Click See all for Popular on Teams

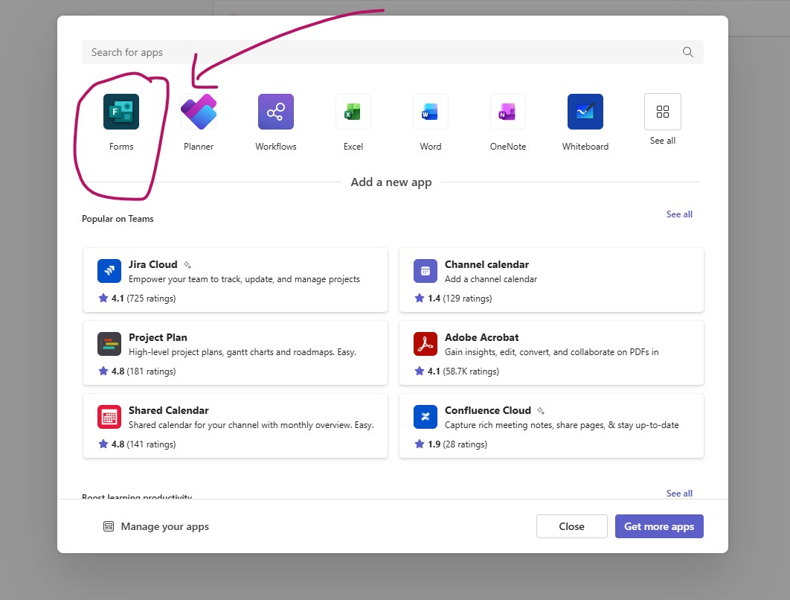pos(678,214)
